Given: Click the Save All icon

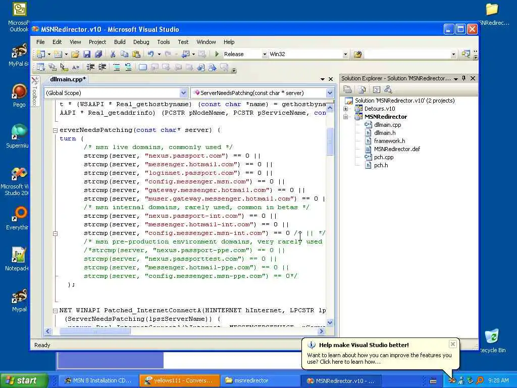Looking at the screenshot, I should click(98, 54).
